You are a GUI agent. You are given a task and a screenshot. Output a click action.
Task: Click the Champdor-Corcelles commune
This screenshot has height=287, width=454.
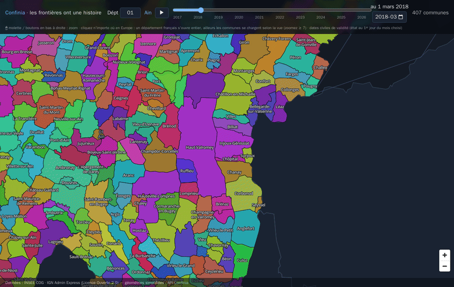[x=159, y=152]
